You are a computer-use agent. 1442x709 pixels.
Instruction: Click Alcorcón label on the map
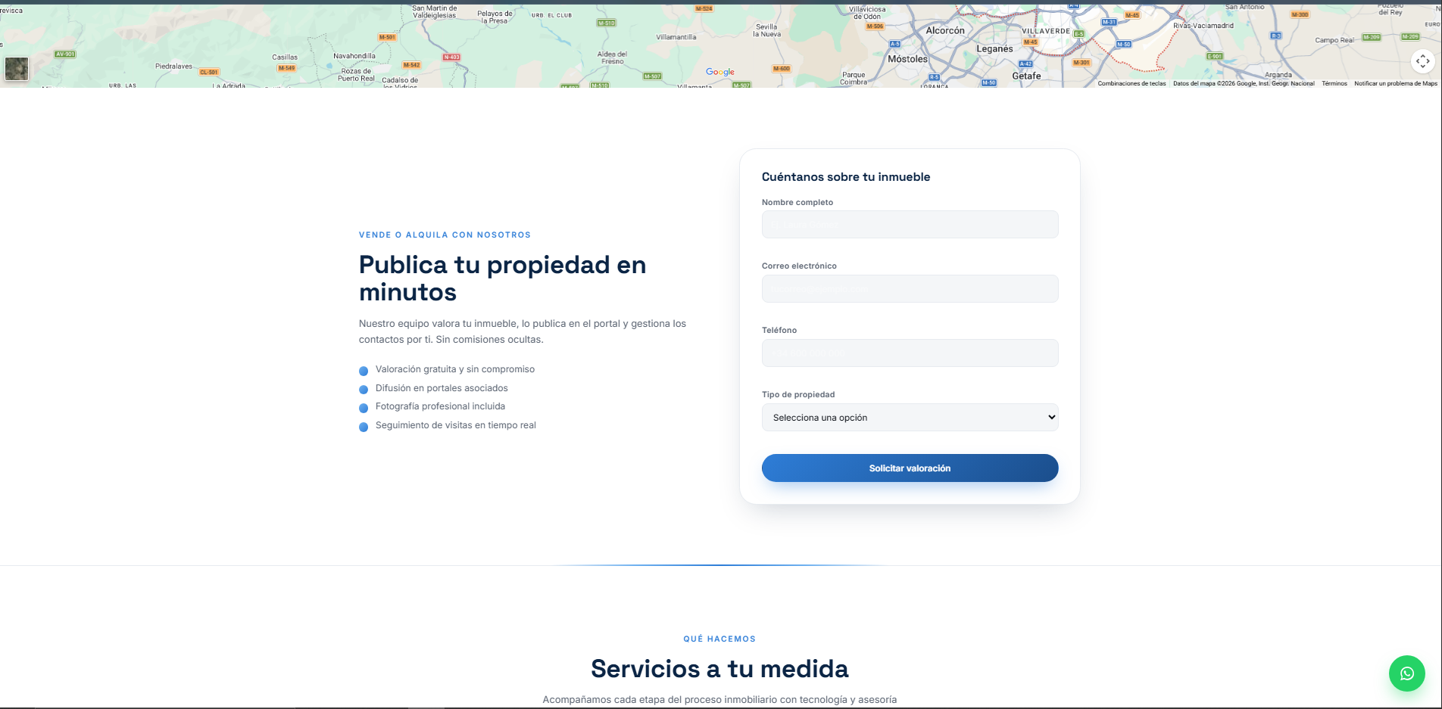coord(945,31)
